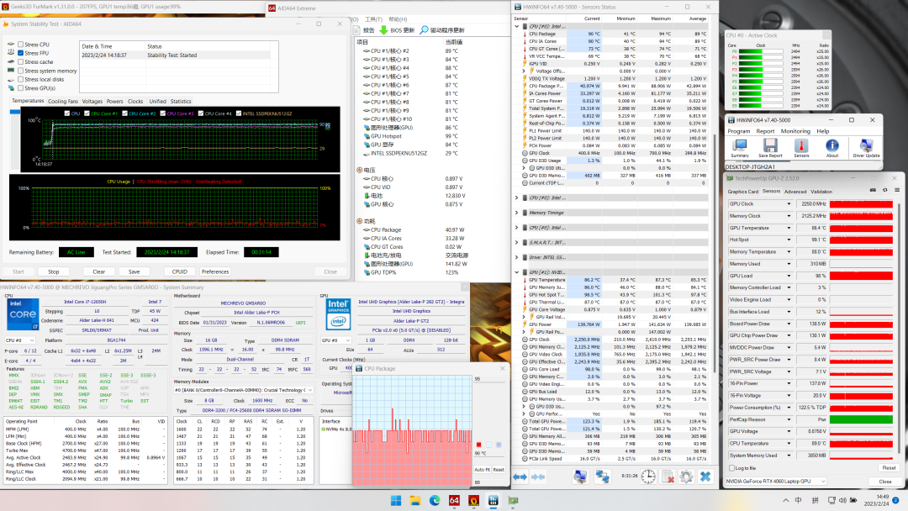Viewport: 908px width, 511px height.
Task: Toggle the Log to file checkbox in GPU-Z
Action: click(731, 468)
